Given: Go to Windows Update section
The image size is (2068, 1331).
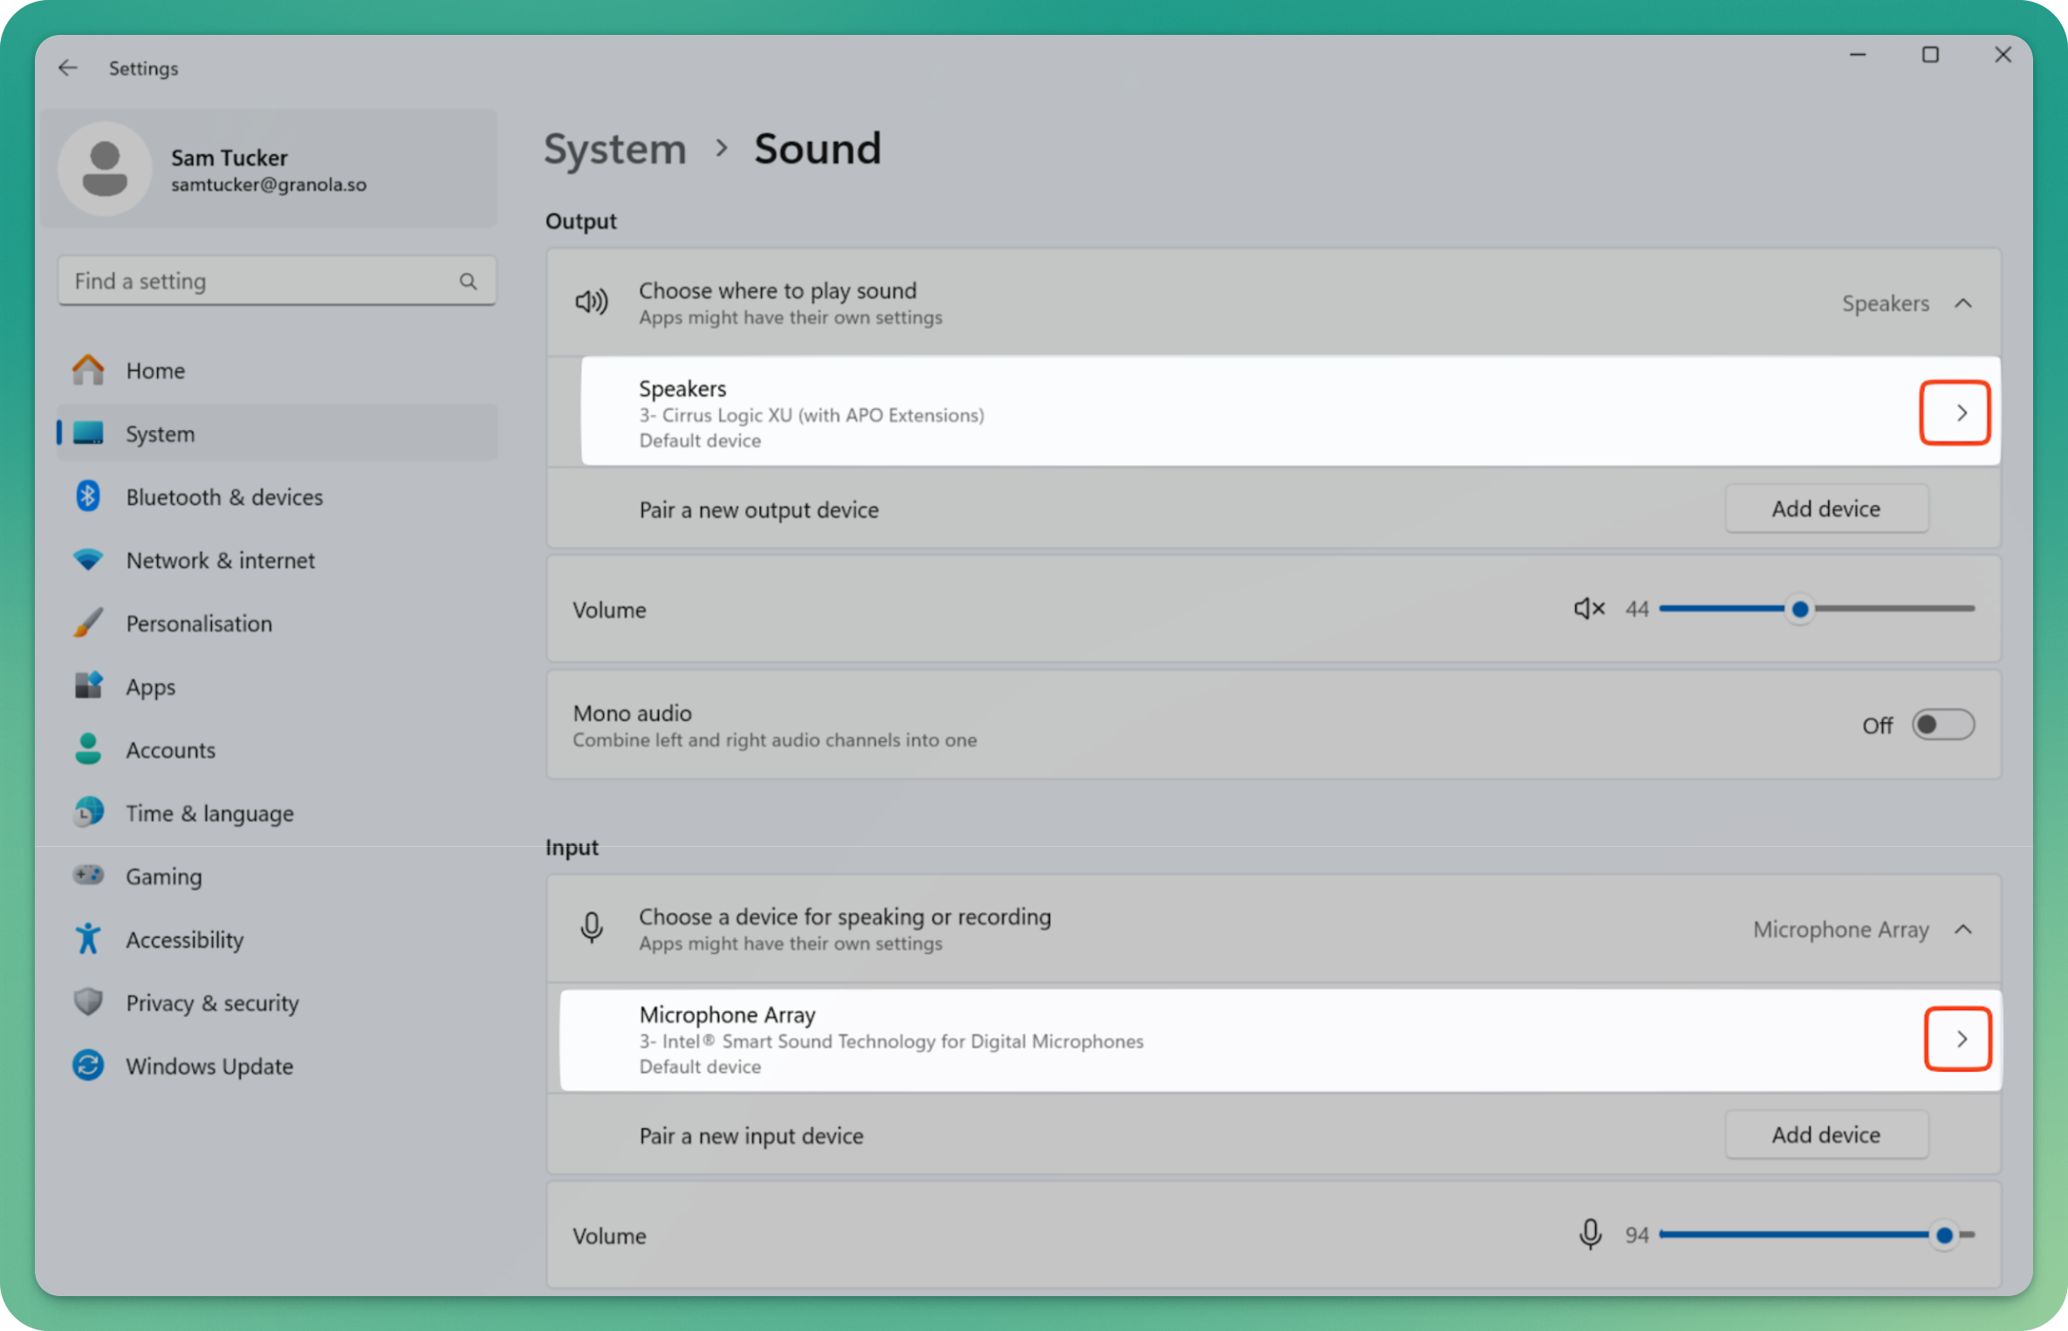Looking at the screenshot, I should click(x=209, y=1066).
